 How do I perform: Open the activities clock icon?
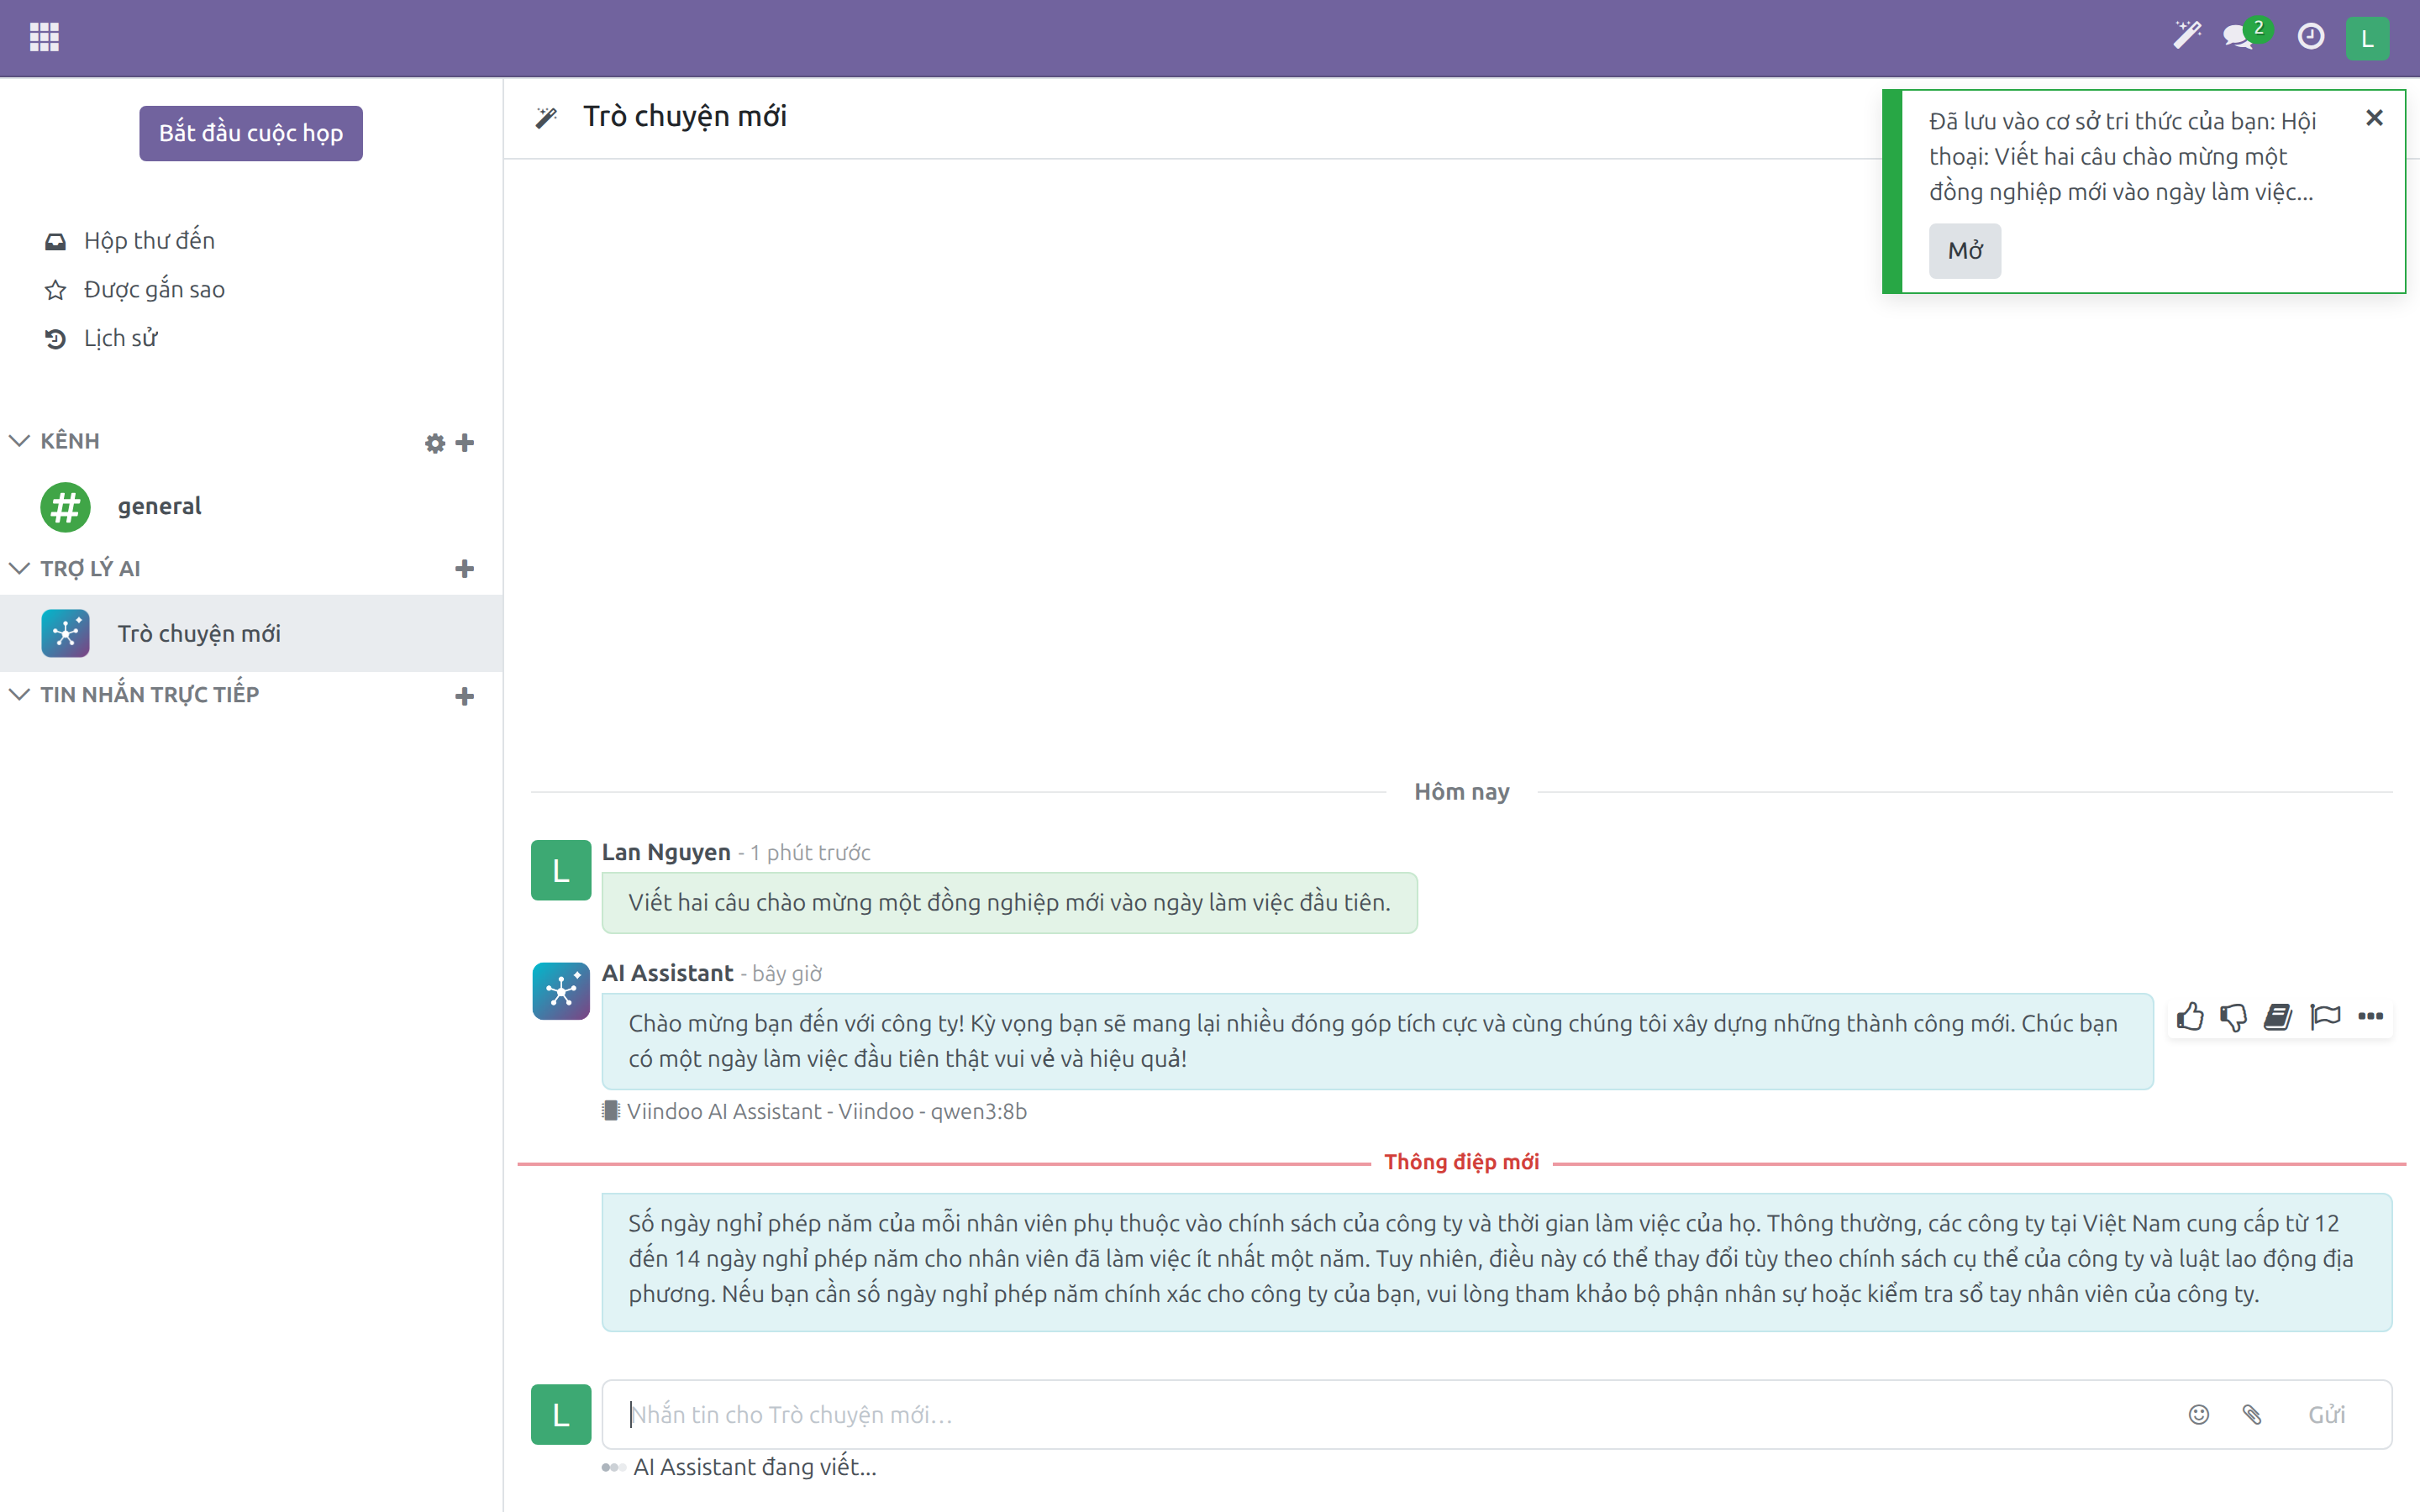click(x=2310, y=37)
